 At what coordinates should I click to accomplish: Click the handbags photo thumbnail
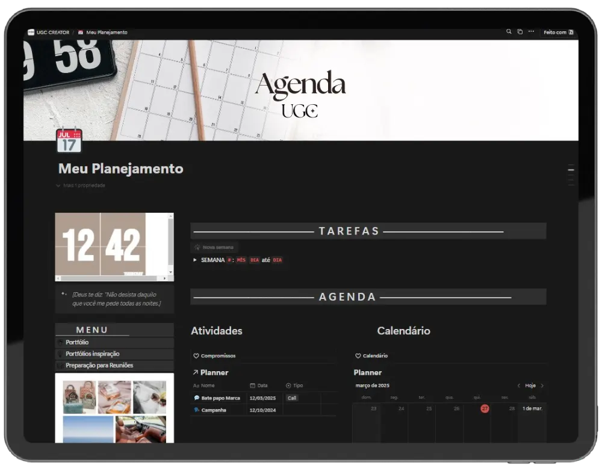pyautogui.click(x=79, y=398)
